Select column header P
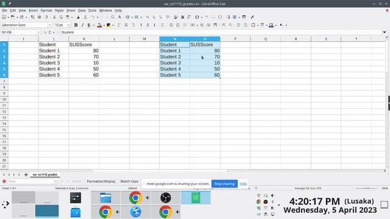This screenshot has width=390, height=219. (235, 39)
